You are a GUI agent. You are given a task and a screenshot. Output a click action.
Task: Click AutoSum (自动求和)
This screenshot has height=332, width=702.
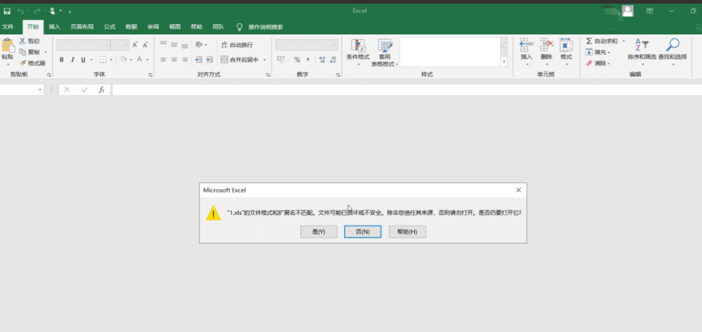602,41
